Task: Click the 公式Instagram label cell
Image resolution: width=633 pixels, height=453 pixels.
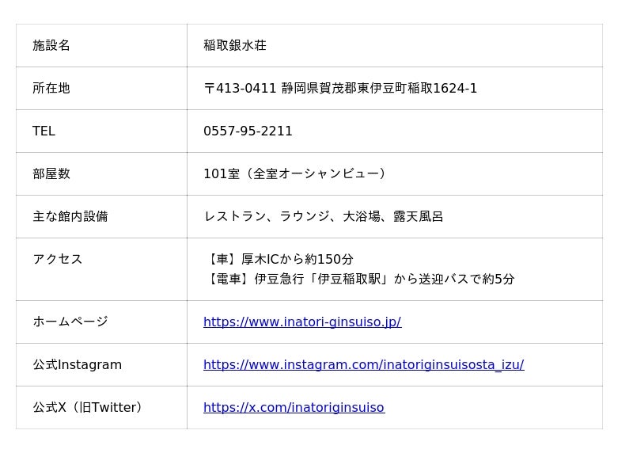Action: click(101, 365)
